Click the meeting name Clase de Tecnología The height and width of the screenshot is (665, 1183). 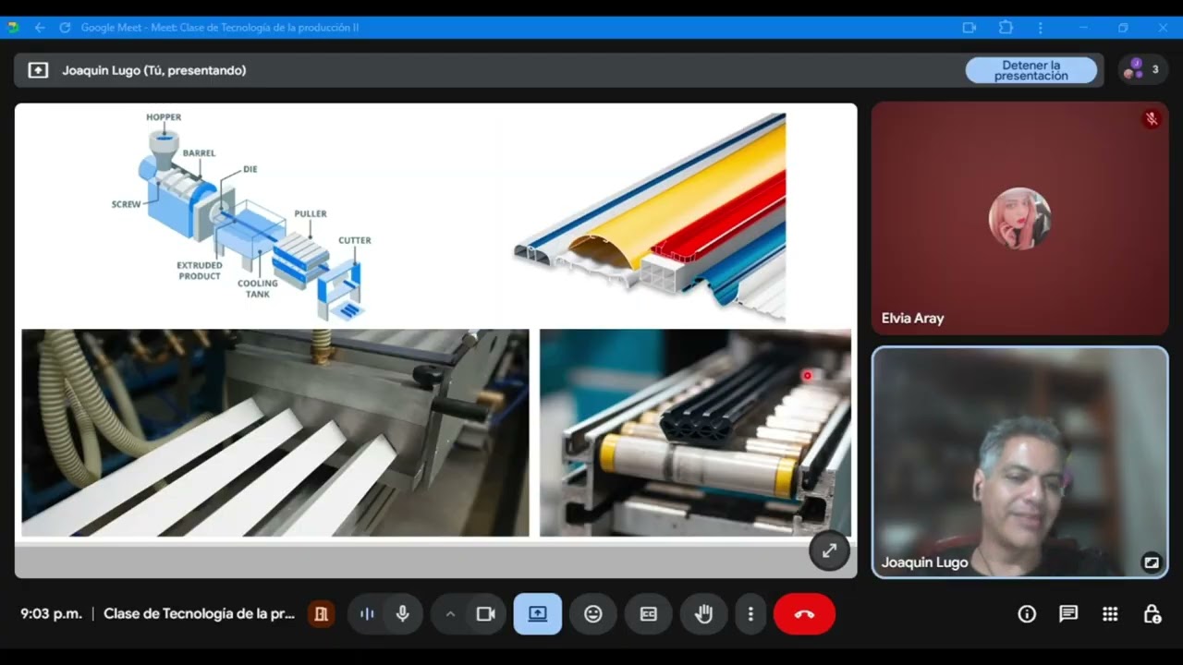tap(200, 614)
